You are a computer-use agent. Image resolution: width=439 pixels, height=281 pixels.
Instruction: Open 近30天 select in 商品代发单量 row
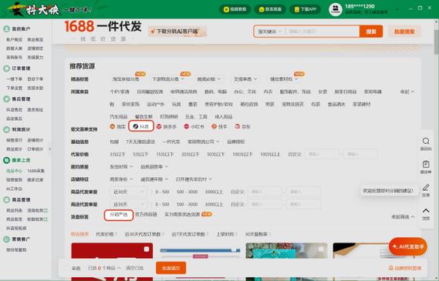(129, 192)
